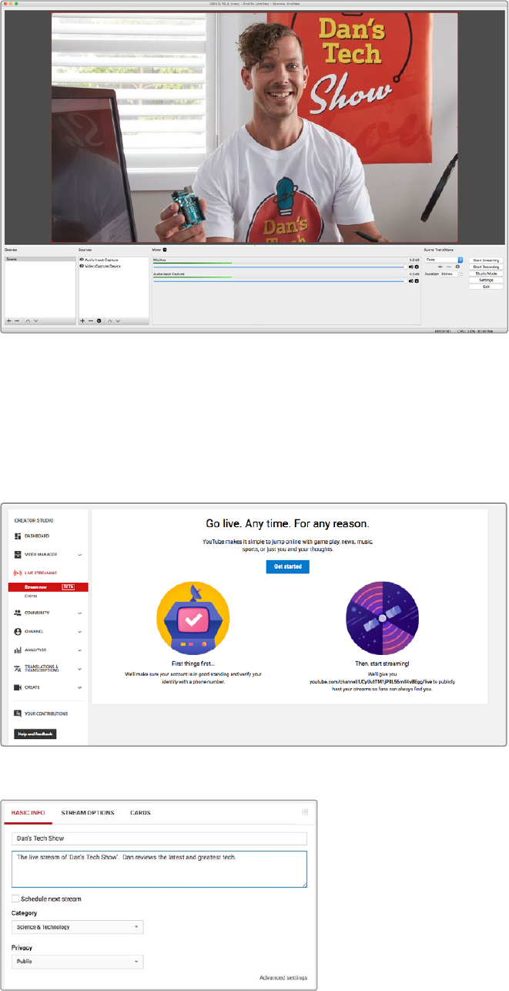
Task: Click Start Recording in OBS
Action: click(x=487, y=267)
